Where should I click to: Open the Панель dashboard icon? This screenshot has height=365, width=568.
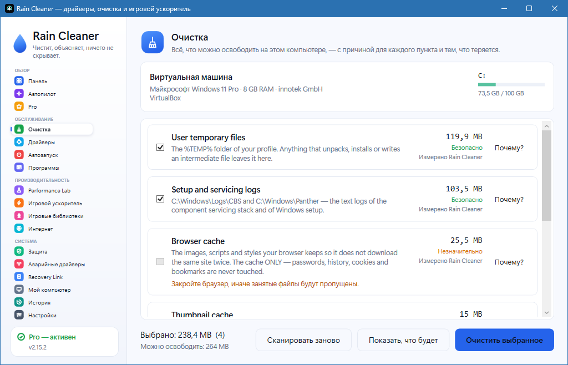click(x=19, y=81)
